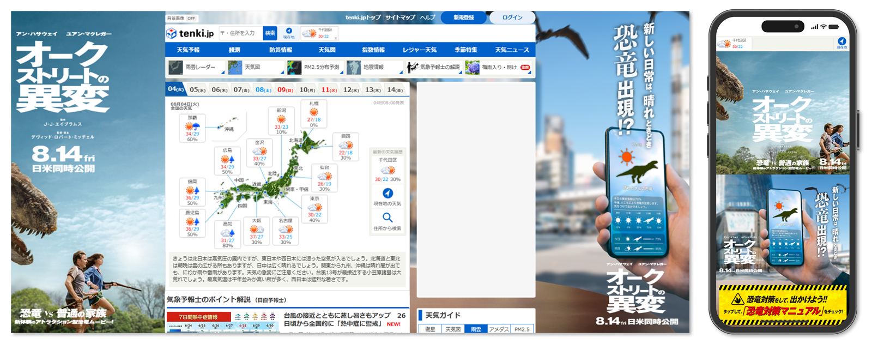The width and height of the screenshot is (872, 344).
Task: Click the 新規登録 button
Action: point(464,17)
